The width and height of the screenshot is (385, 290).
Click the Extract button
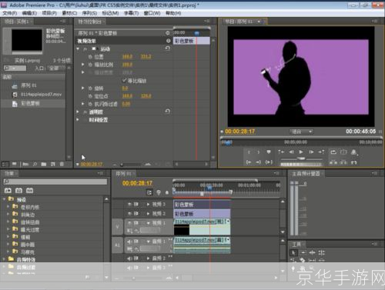(343, 162)
